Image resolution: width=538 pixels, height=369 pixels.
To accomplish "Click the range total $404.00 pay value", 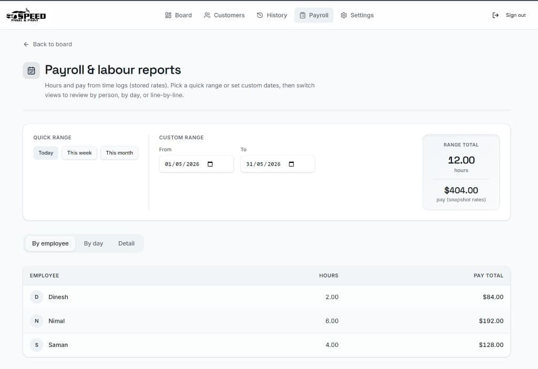I will [461, 190].
